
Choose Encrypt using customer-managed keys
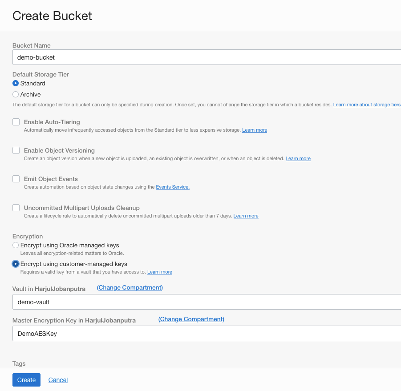pos(15,263)
